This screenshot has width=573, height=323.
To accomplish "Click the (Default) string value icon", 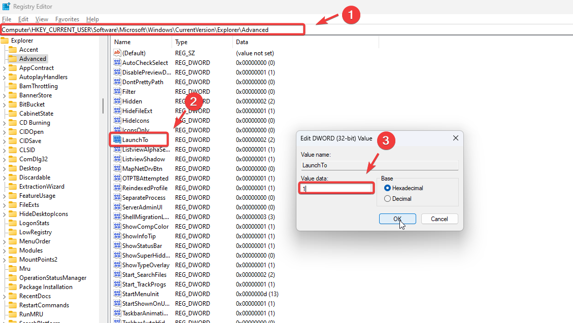I will [x=117, y=53].
